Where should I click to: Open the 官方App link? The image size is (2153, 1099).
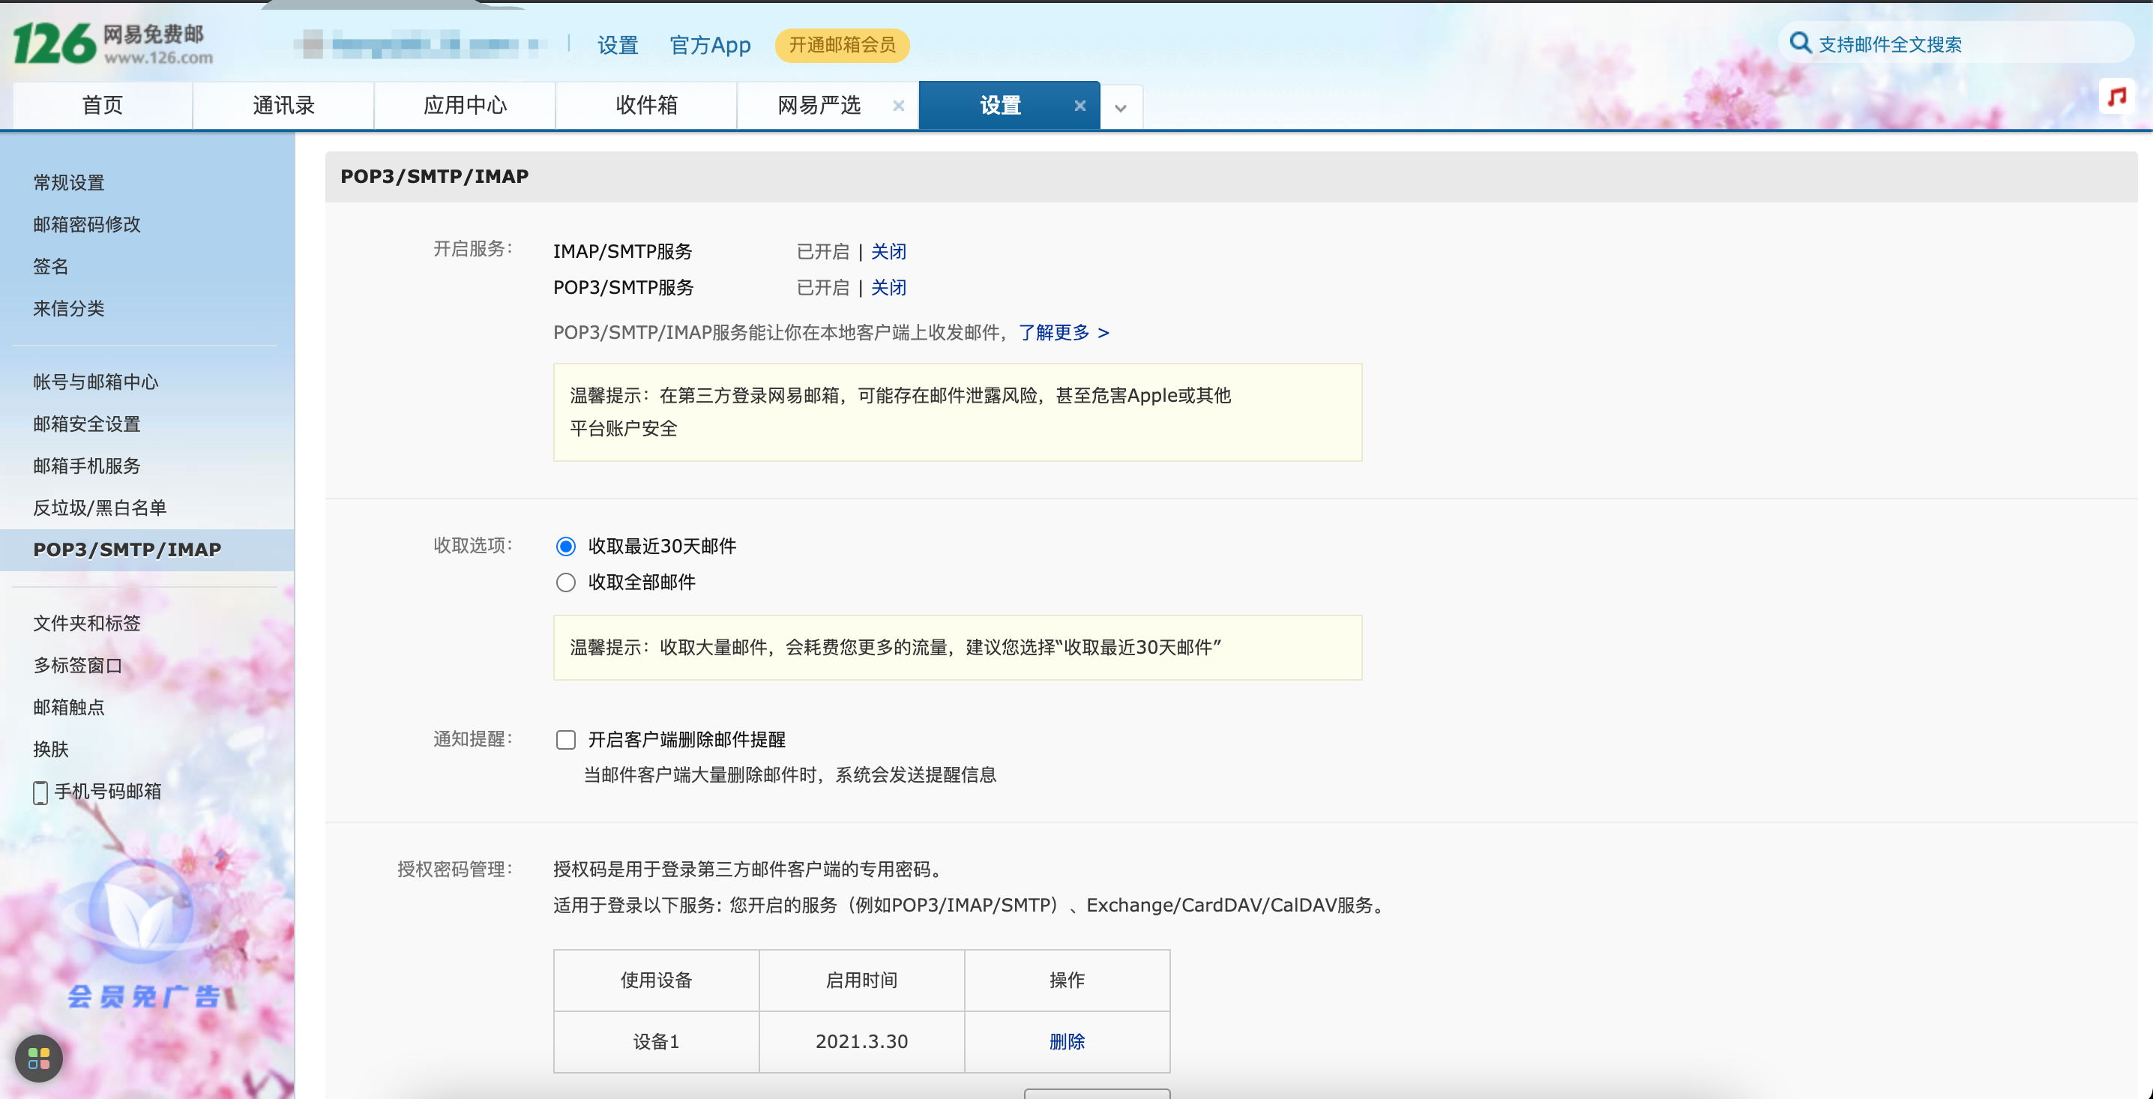pos(711,45)
